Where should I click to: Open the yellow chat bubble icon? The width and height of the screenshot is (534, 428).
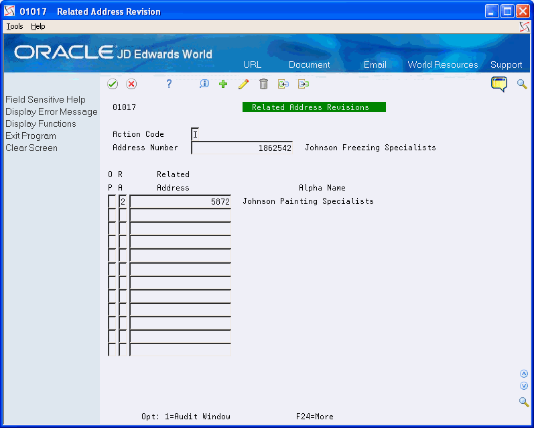click(x=499, y=84)
